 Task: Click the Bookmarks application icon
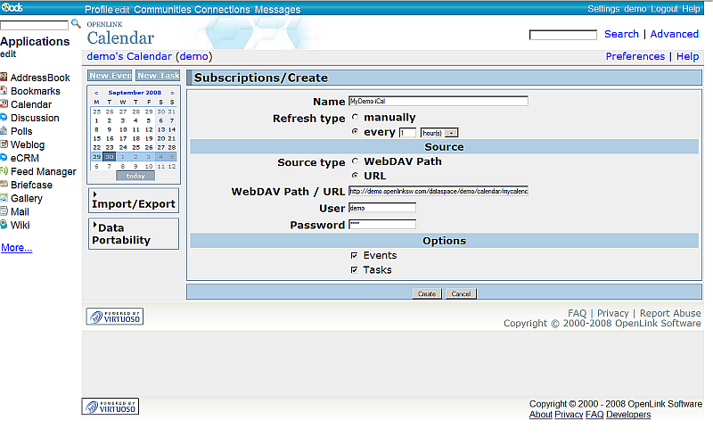(4, 91)
